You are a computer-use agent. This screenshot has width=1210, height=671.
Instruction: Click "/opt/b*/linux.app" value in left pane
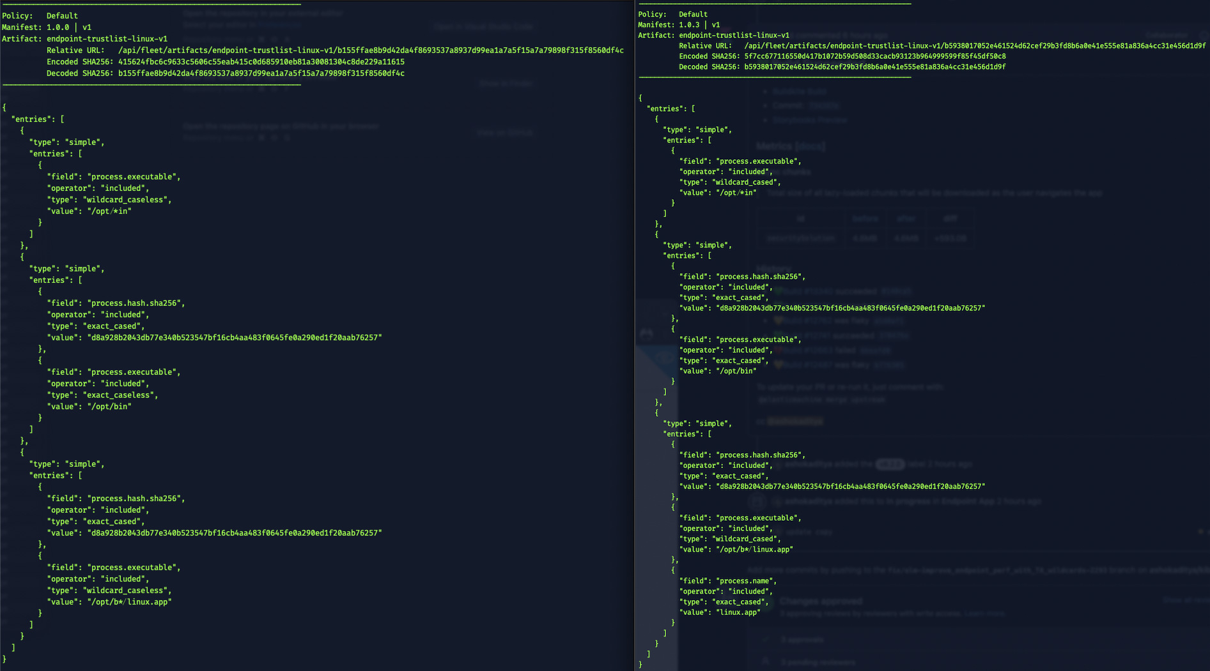point(129,602)
